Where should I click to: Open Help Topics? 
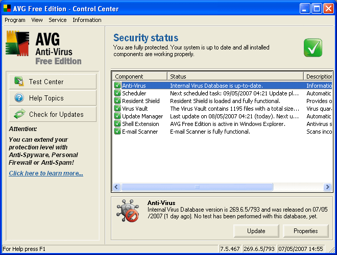click(53, 98)
